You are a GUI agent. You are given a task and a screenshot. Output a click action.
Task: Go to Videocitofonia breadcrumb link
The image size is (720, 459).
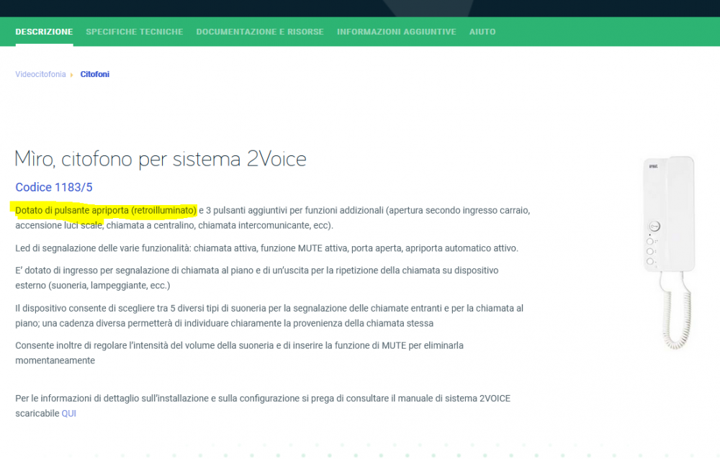40,74
